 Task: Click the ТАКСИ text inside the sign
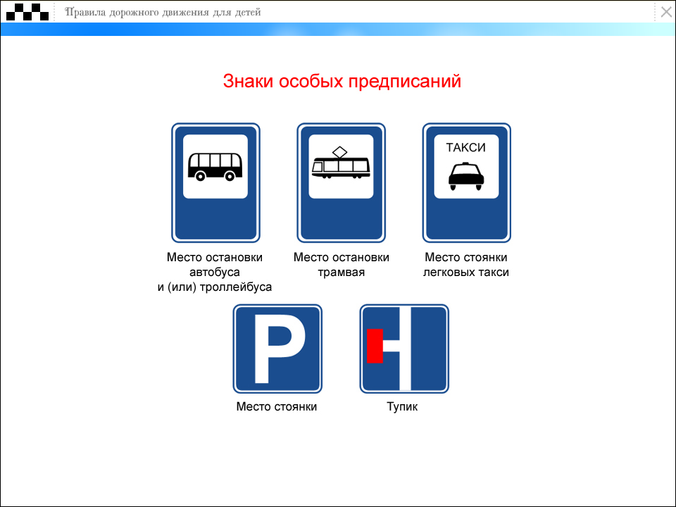(x=466, y=147)
